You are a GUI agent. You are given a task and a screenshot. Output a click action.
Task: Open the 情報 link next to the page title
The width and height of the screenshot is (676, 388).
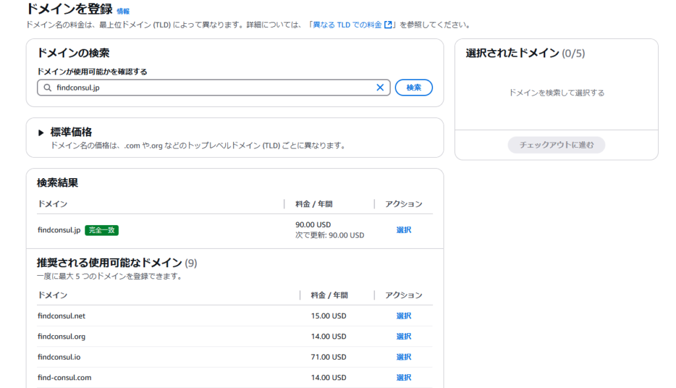123,11
